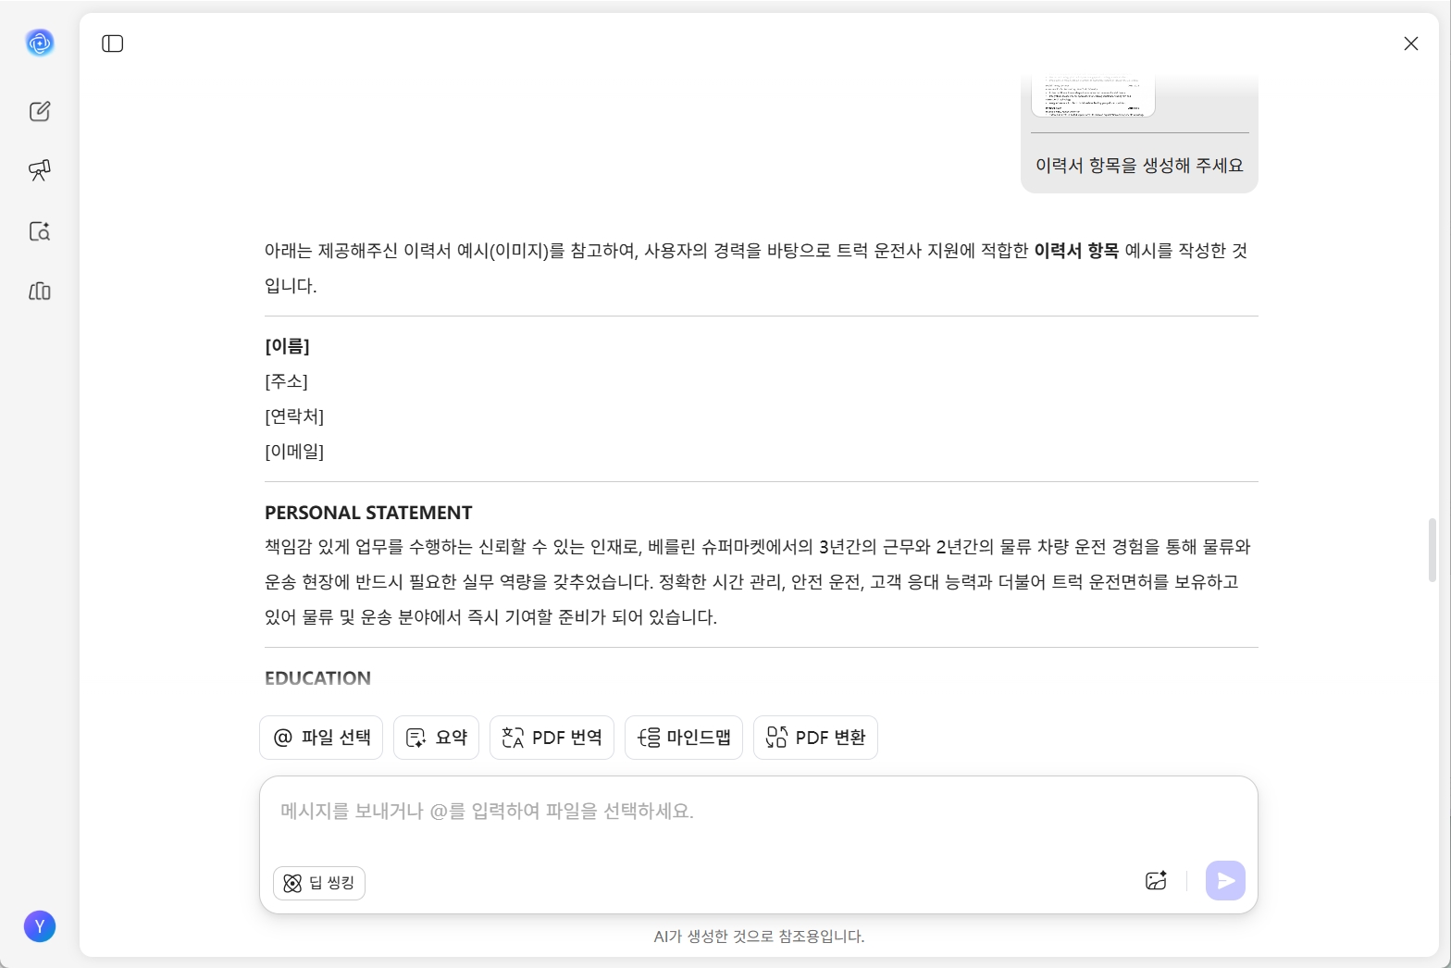Screen dimensions: 1451x968
Task: Open the document library icon
Action: (40, 292)
